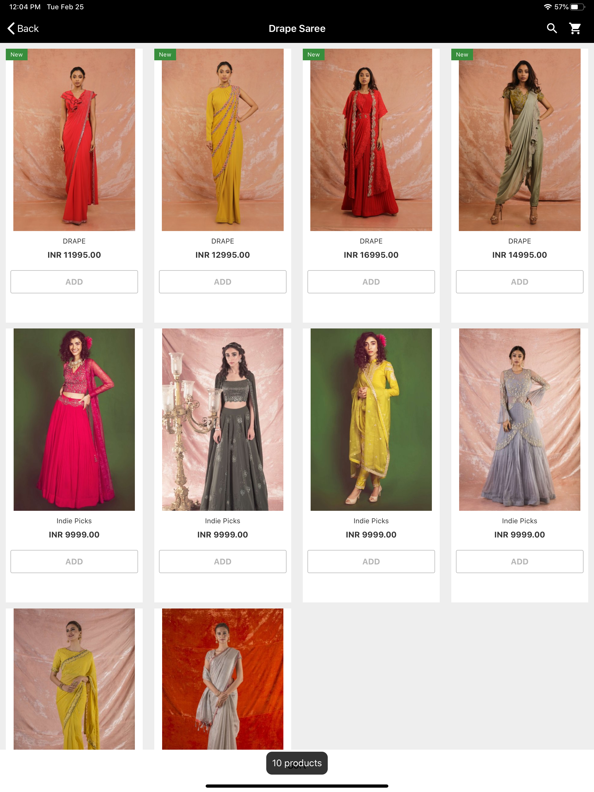
Task: Add the INR 12995.00 yellow drape
Action: pyautogui.click(x=222, y=282)
